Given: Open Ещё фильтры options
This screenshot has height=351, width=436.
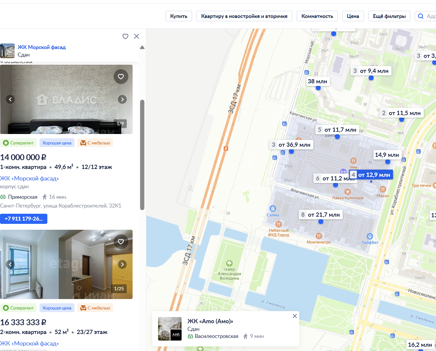Looking at the screenshot, I should pos(389,16).
